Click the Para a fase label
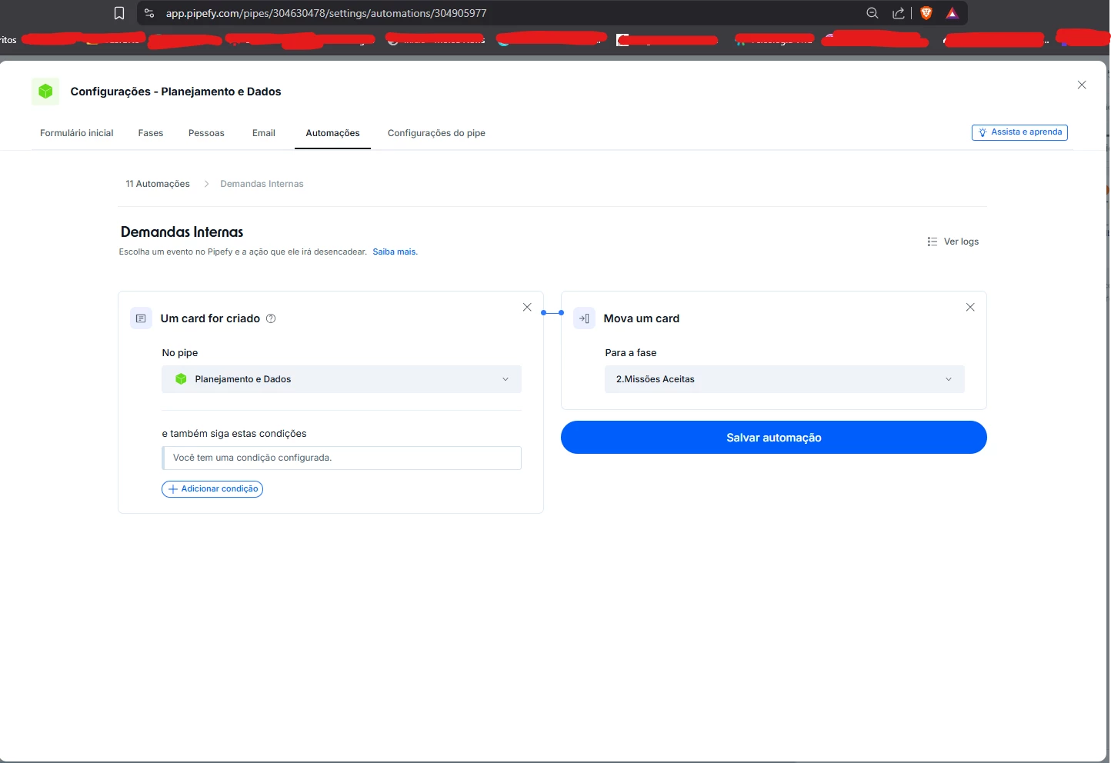This screenshot has height=763, width=1111. [631, 353]
